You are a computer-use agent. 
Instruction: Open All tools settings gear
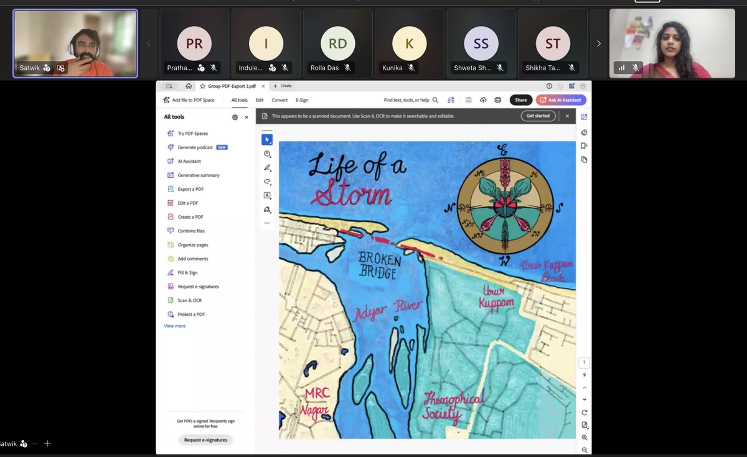(x=235, y=117)
